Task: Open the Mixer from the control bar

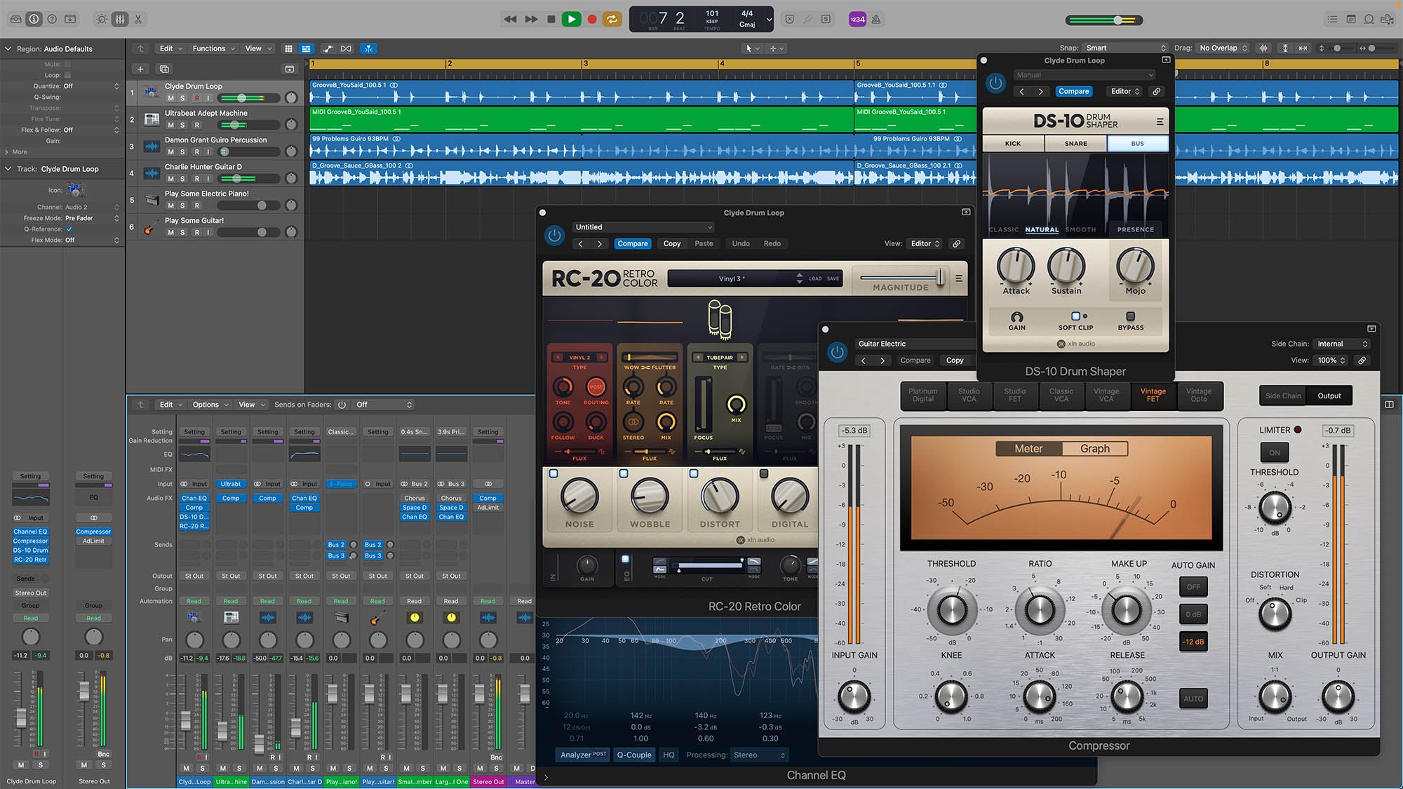Action: tap(120, 19)
